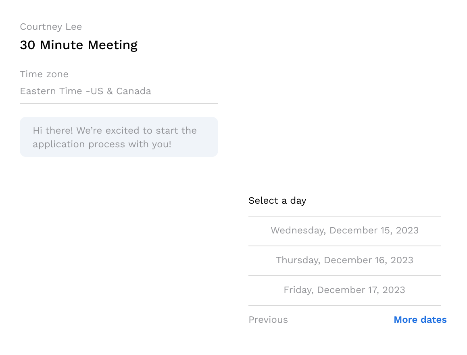Expand More dates for additional days

(x=420, y=320)
